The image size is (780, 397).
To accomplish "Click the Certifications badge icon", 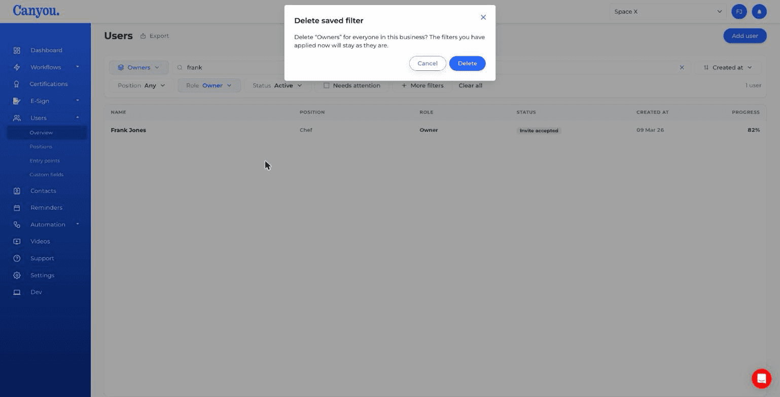I will 17,84.
